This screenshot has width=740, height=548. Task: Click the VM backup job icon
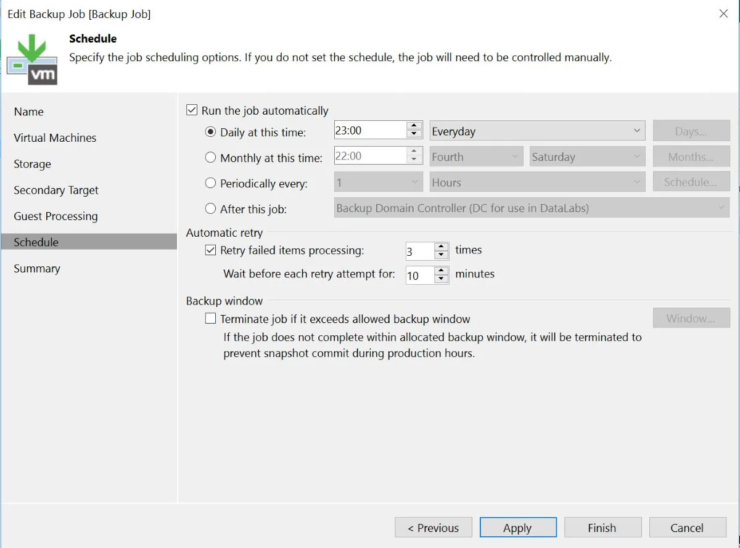click(31, 59)
